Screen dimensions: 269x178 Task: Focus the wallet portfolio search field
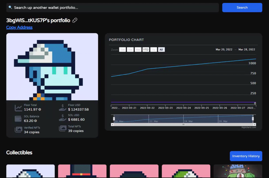(112, 8)
